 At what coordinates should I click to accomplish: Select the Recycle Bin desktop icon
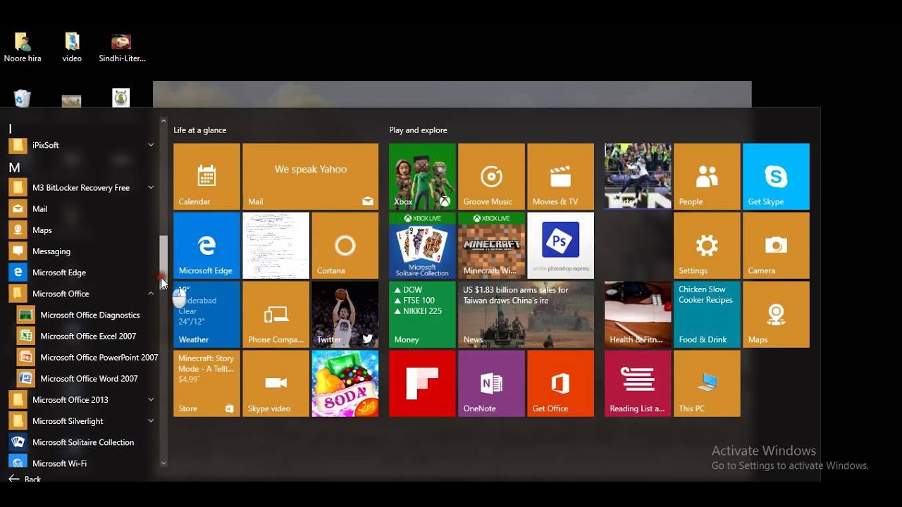[x=23, y=99]
